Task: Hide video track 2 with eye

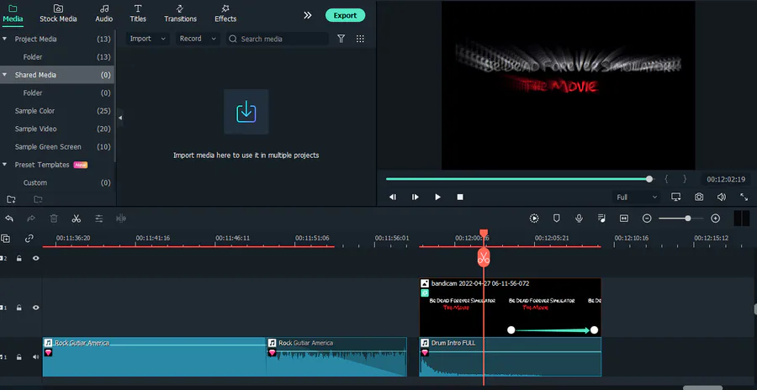Action: pyautogui.click(x=35, y=259)
